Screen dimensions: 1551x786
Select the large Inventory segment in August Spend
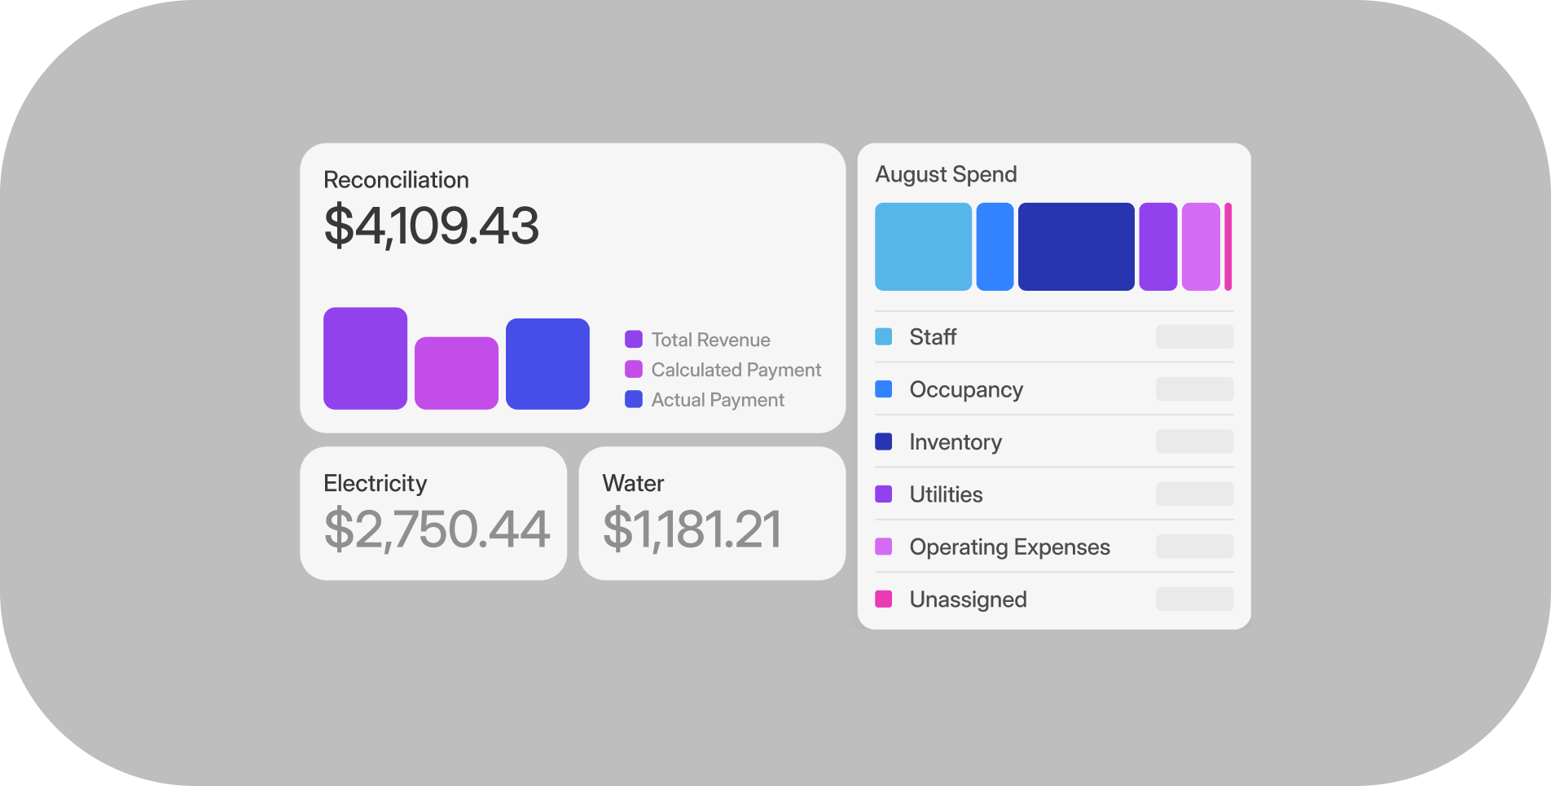(x=1076, y=247)
